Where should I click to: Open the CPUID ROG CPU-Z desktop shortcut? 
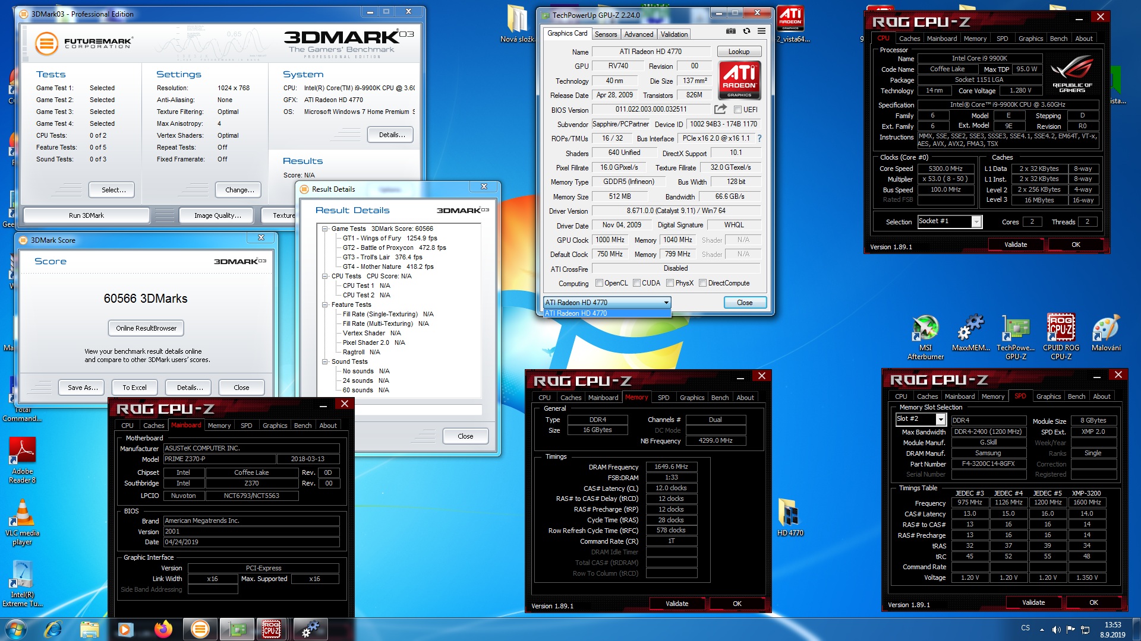(x=1061, y=337)
